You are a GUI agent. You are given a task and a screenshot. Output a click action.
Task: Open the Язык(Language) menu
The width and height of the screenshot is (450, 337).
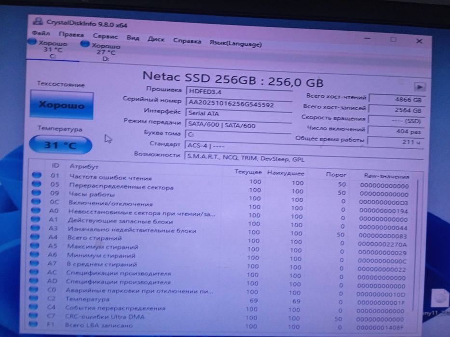(x=235, y=44)
